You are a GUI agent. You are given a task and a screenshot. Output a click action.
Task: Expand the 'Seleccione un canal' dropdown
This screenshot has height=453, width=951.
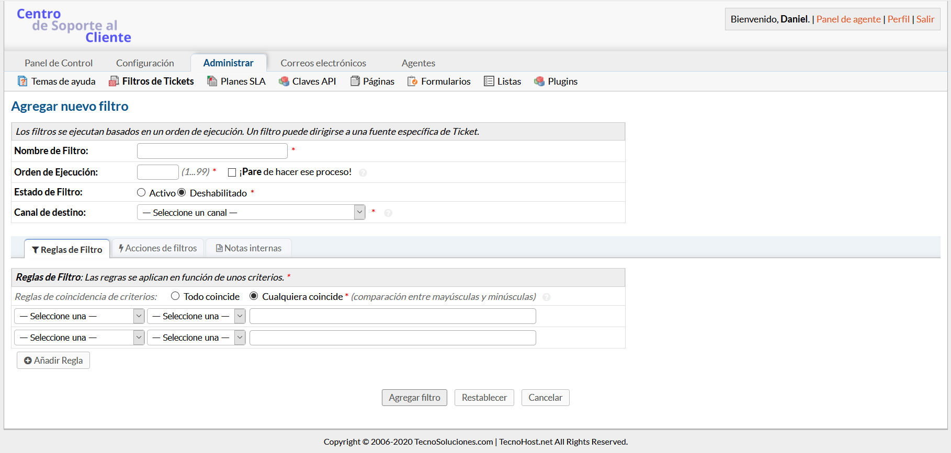point(251,212)
